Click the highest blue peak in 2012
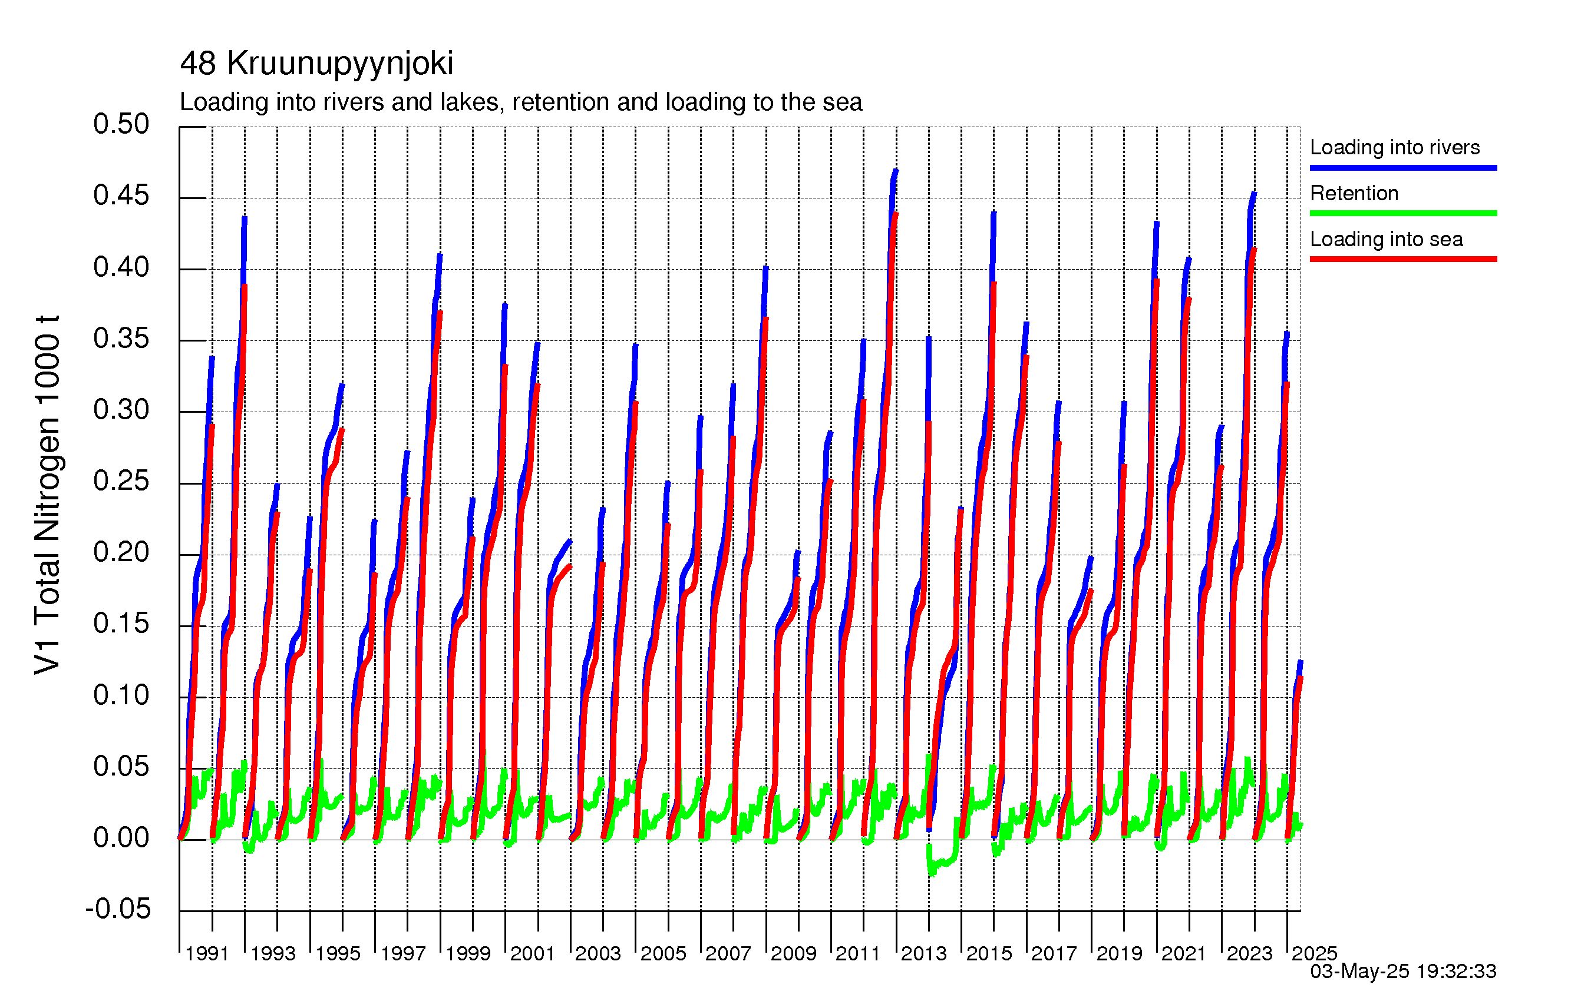This screenshot has height=1001, width=1591. (895, 171)
